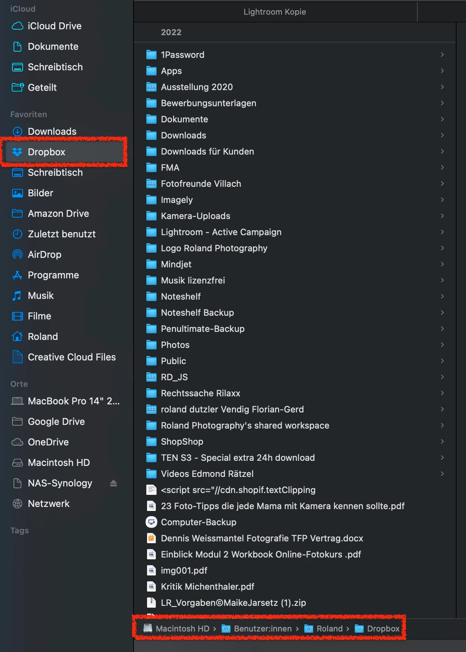Select the Lightroom Kopie column header
This screenshot has height=652, width=466.
pos(275,12)
